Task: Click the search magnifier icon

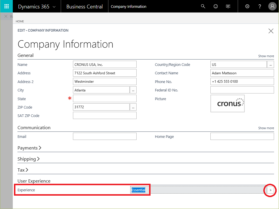Action: coord(203,6)
